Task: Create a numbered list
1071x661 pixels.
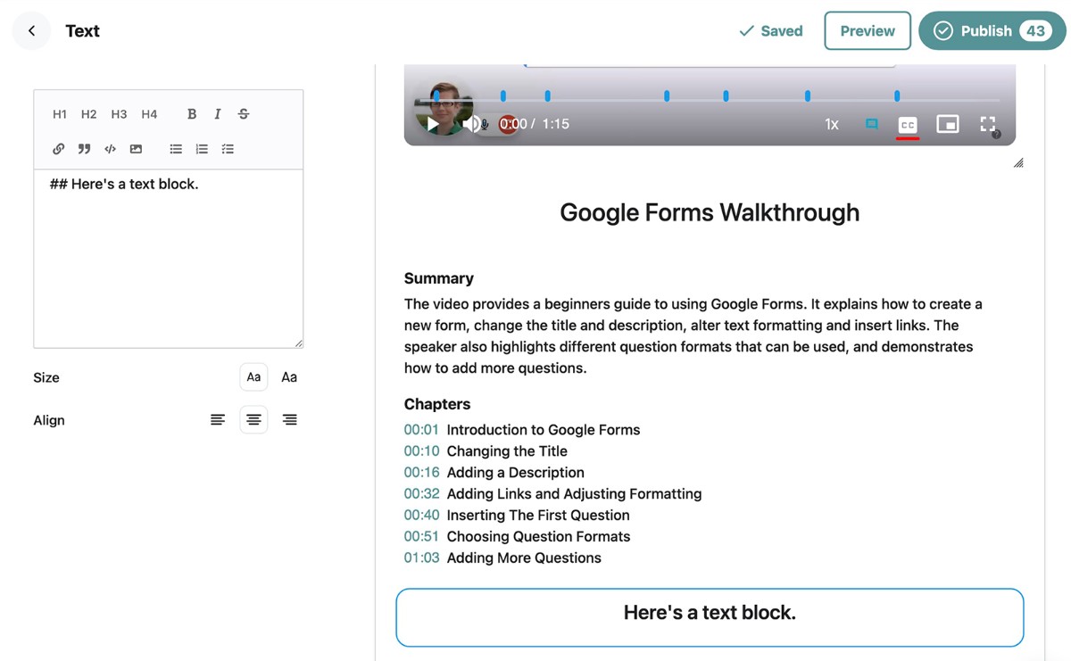Action: 202,149
